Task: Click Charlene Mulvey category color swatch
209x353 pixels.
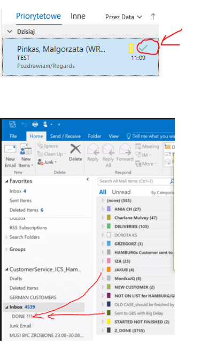Action: [109, 218]
